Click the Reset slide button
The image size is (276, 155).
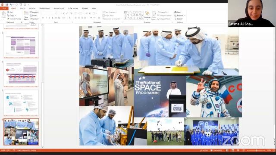[33, 15]
